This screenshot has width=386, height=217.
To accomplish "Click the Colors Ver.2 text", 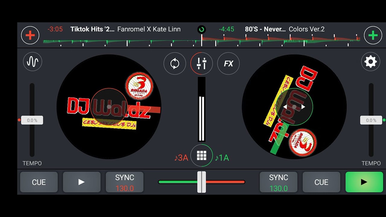I will pyautogui.click(x=307, y=29).
